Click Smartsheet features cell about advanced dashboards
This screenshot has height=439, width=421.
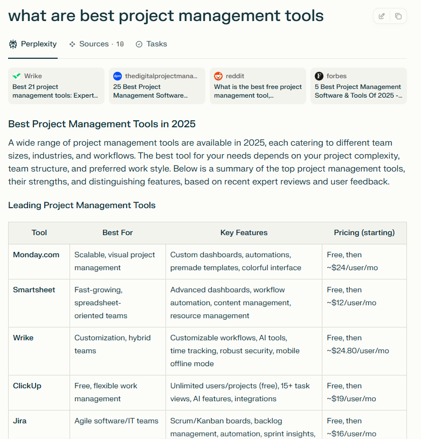244,303
